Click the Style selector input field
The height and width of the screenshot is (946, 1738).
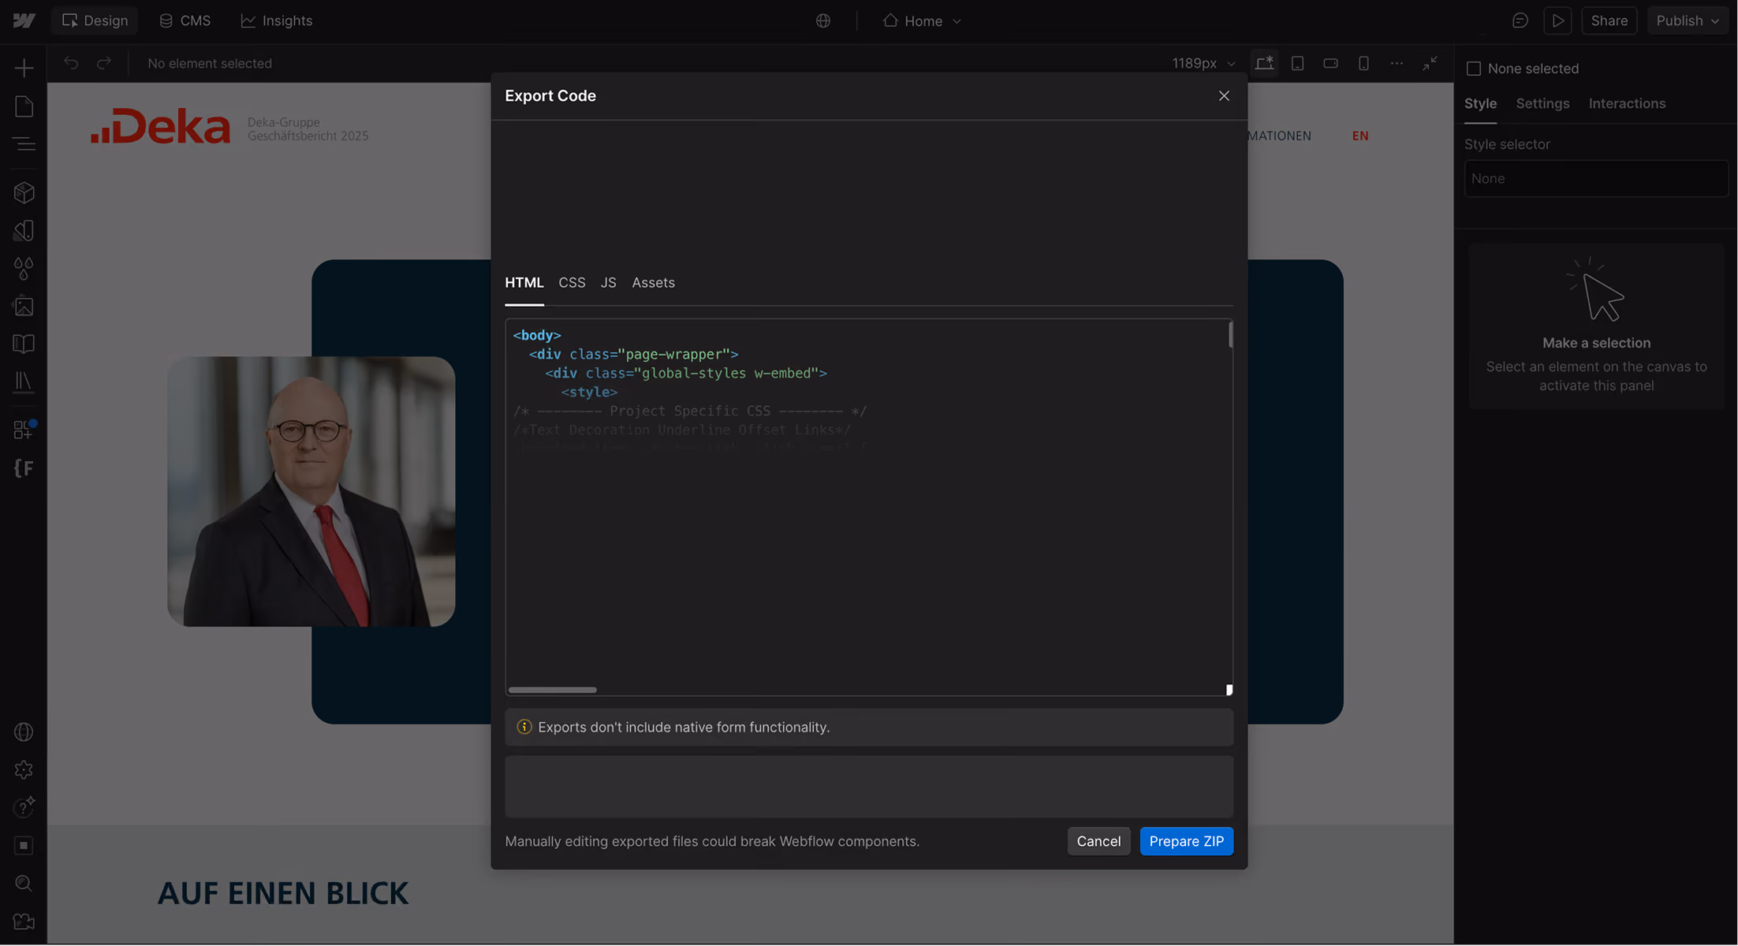pos(1596,179)
